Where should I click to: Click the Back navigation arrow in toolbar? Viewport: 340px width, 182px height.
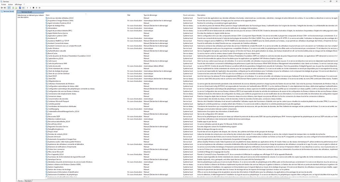coord(2,7)
